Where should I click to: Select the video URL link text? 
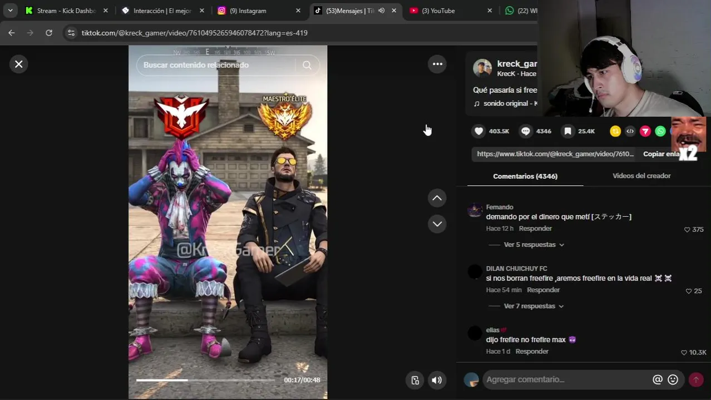point(555,154)
